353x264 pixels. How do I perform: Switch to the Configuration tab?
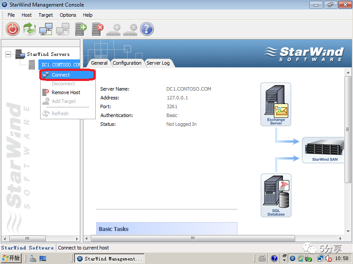(x=127, y=63)
